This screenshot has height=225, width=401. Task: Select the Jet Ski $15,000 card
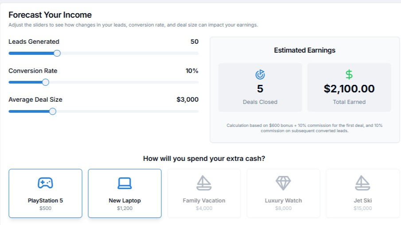pyautogui.click(x=362, y=193)
